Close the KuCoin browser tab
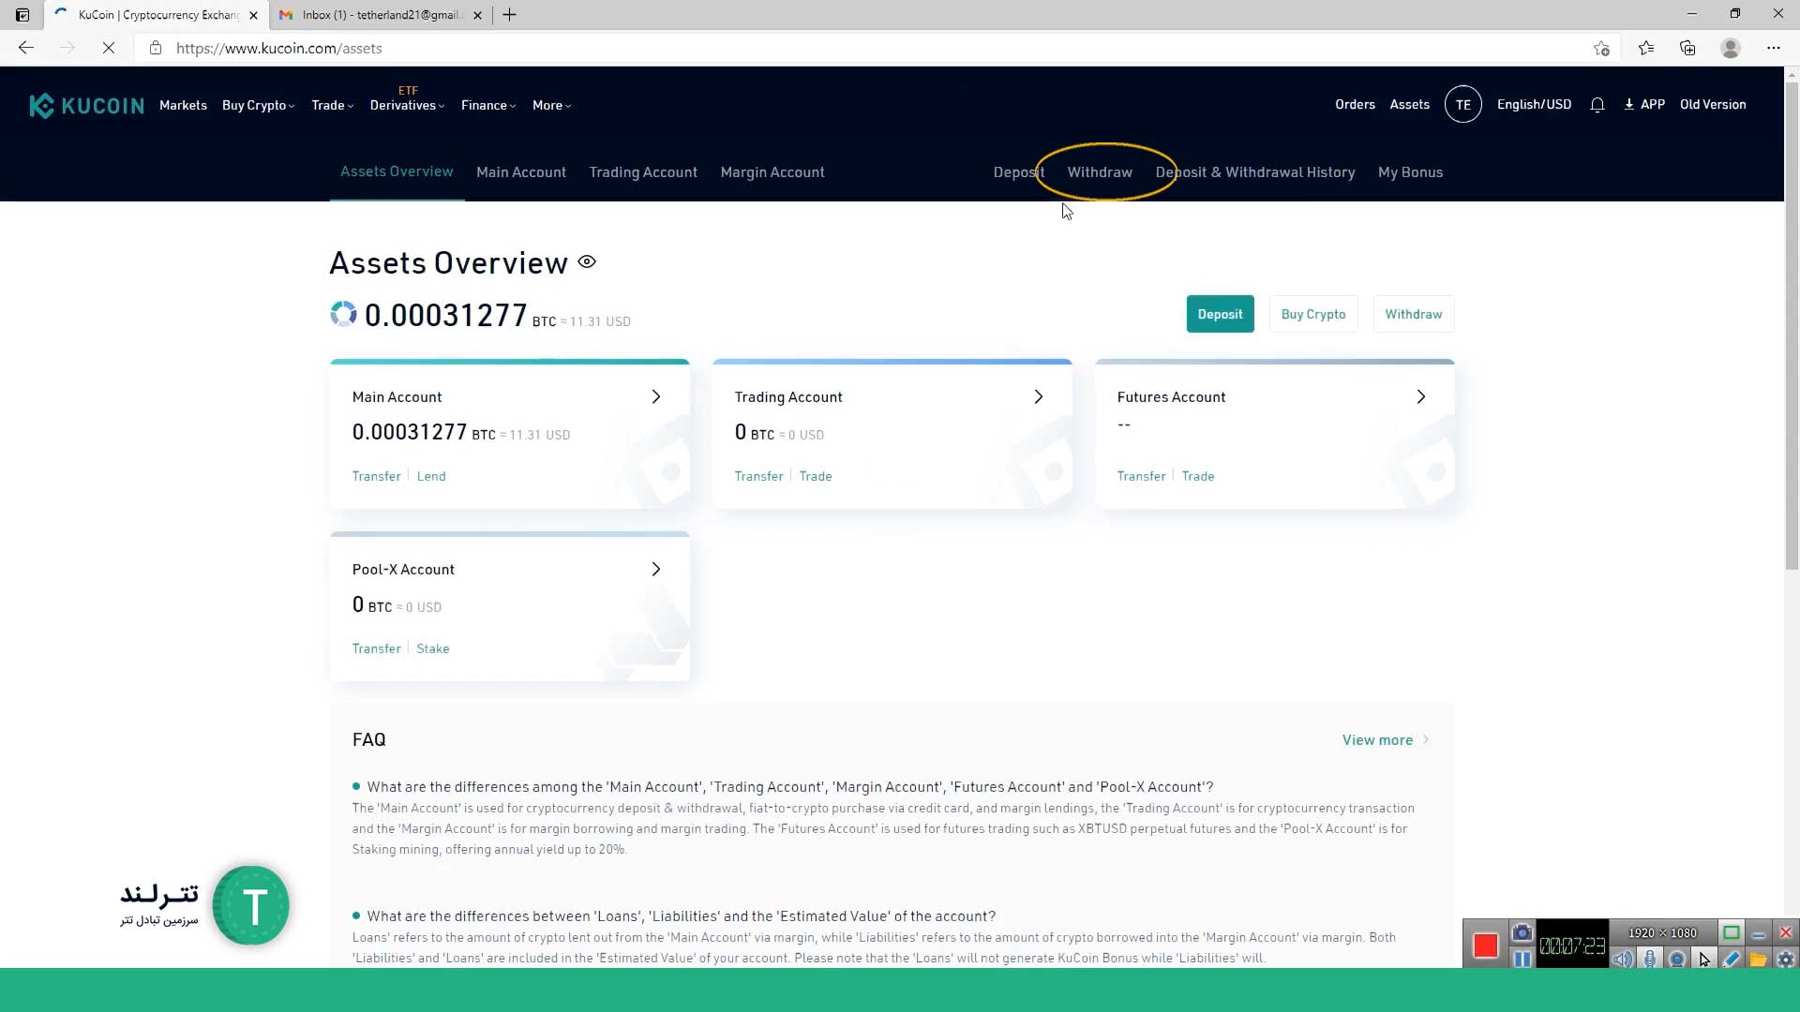 [253, 15]
